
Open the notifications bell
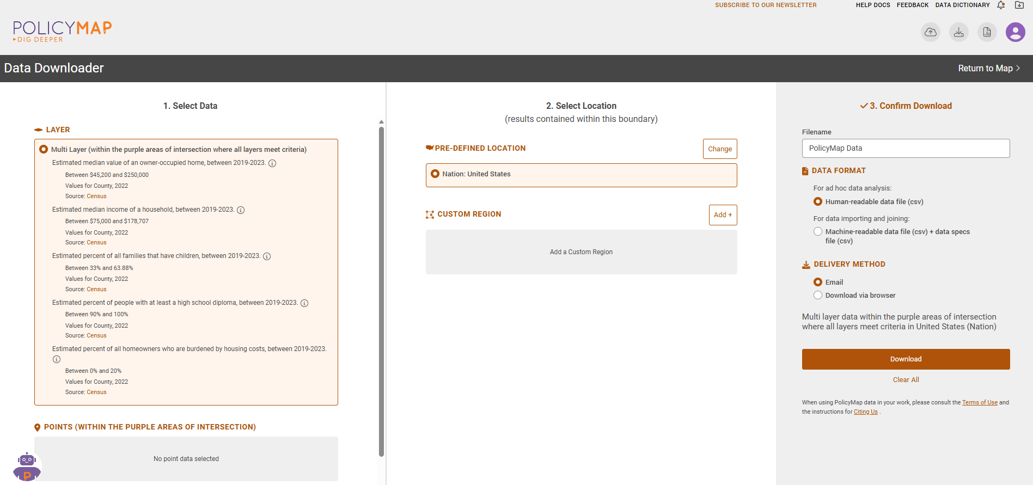coord(1001,5)
